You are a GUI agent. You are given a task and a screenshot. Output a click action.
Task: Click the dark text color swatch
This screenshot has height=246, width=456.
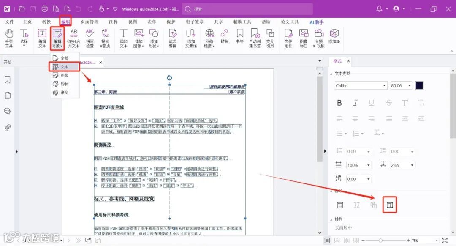(x=419, y=85)
